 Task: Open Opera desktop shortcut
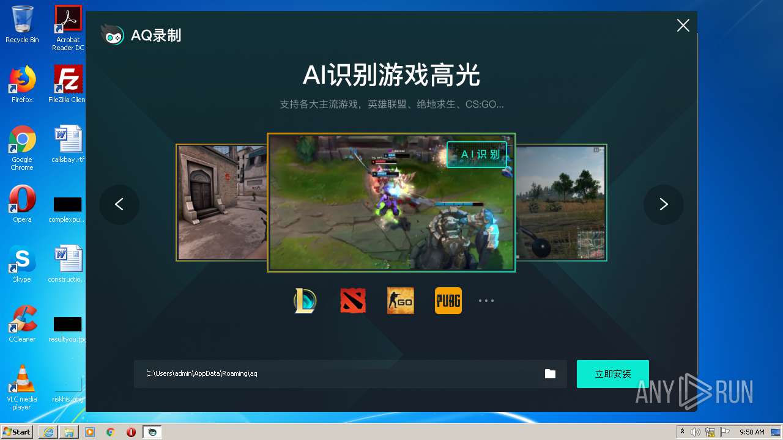[22, 204]
